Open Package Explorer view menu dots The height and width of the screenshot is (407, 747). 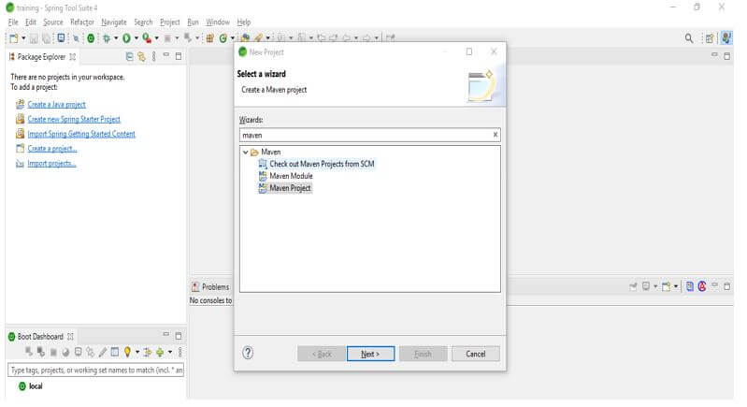[154, 57]
